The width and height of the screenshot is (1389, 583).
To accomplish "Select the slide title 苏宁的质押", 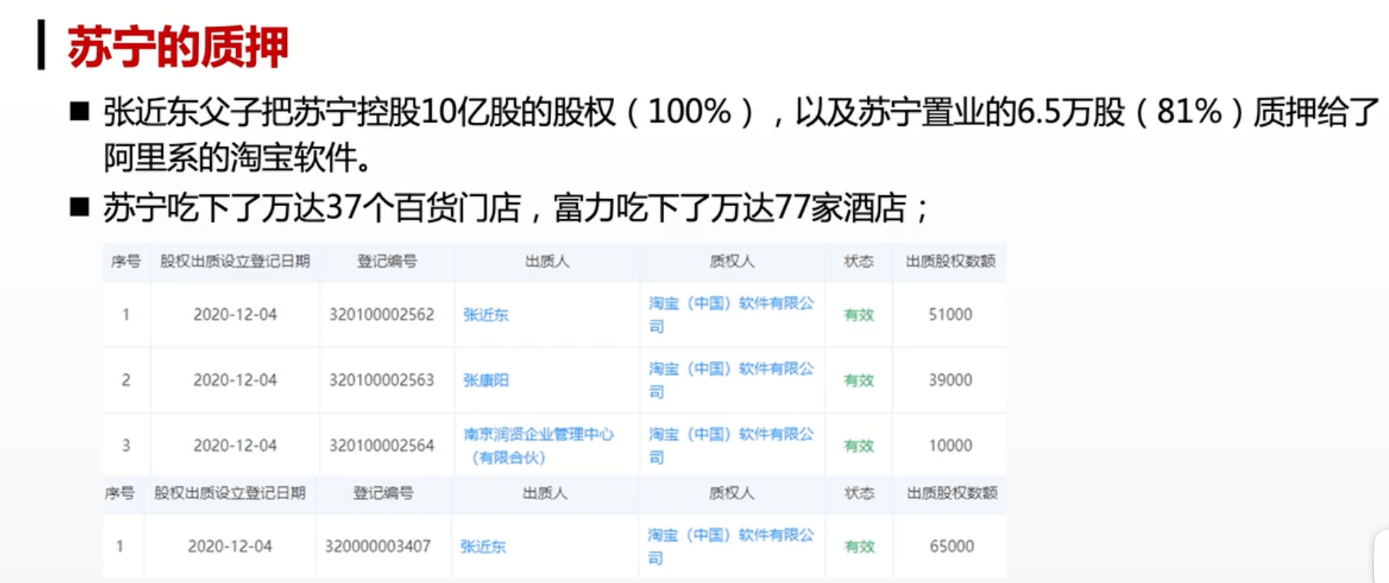I will 178,47.
